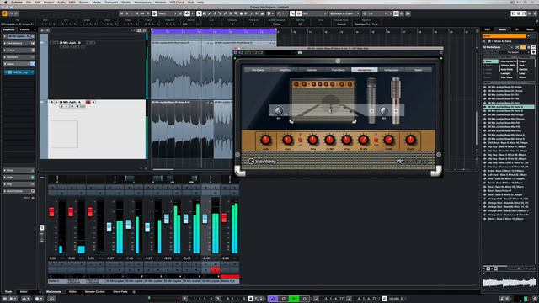Click the purple loop range in ruler
The image size is (539, 303).
click(x=214, y=32)
